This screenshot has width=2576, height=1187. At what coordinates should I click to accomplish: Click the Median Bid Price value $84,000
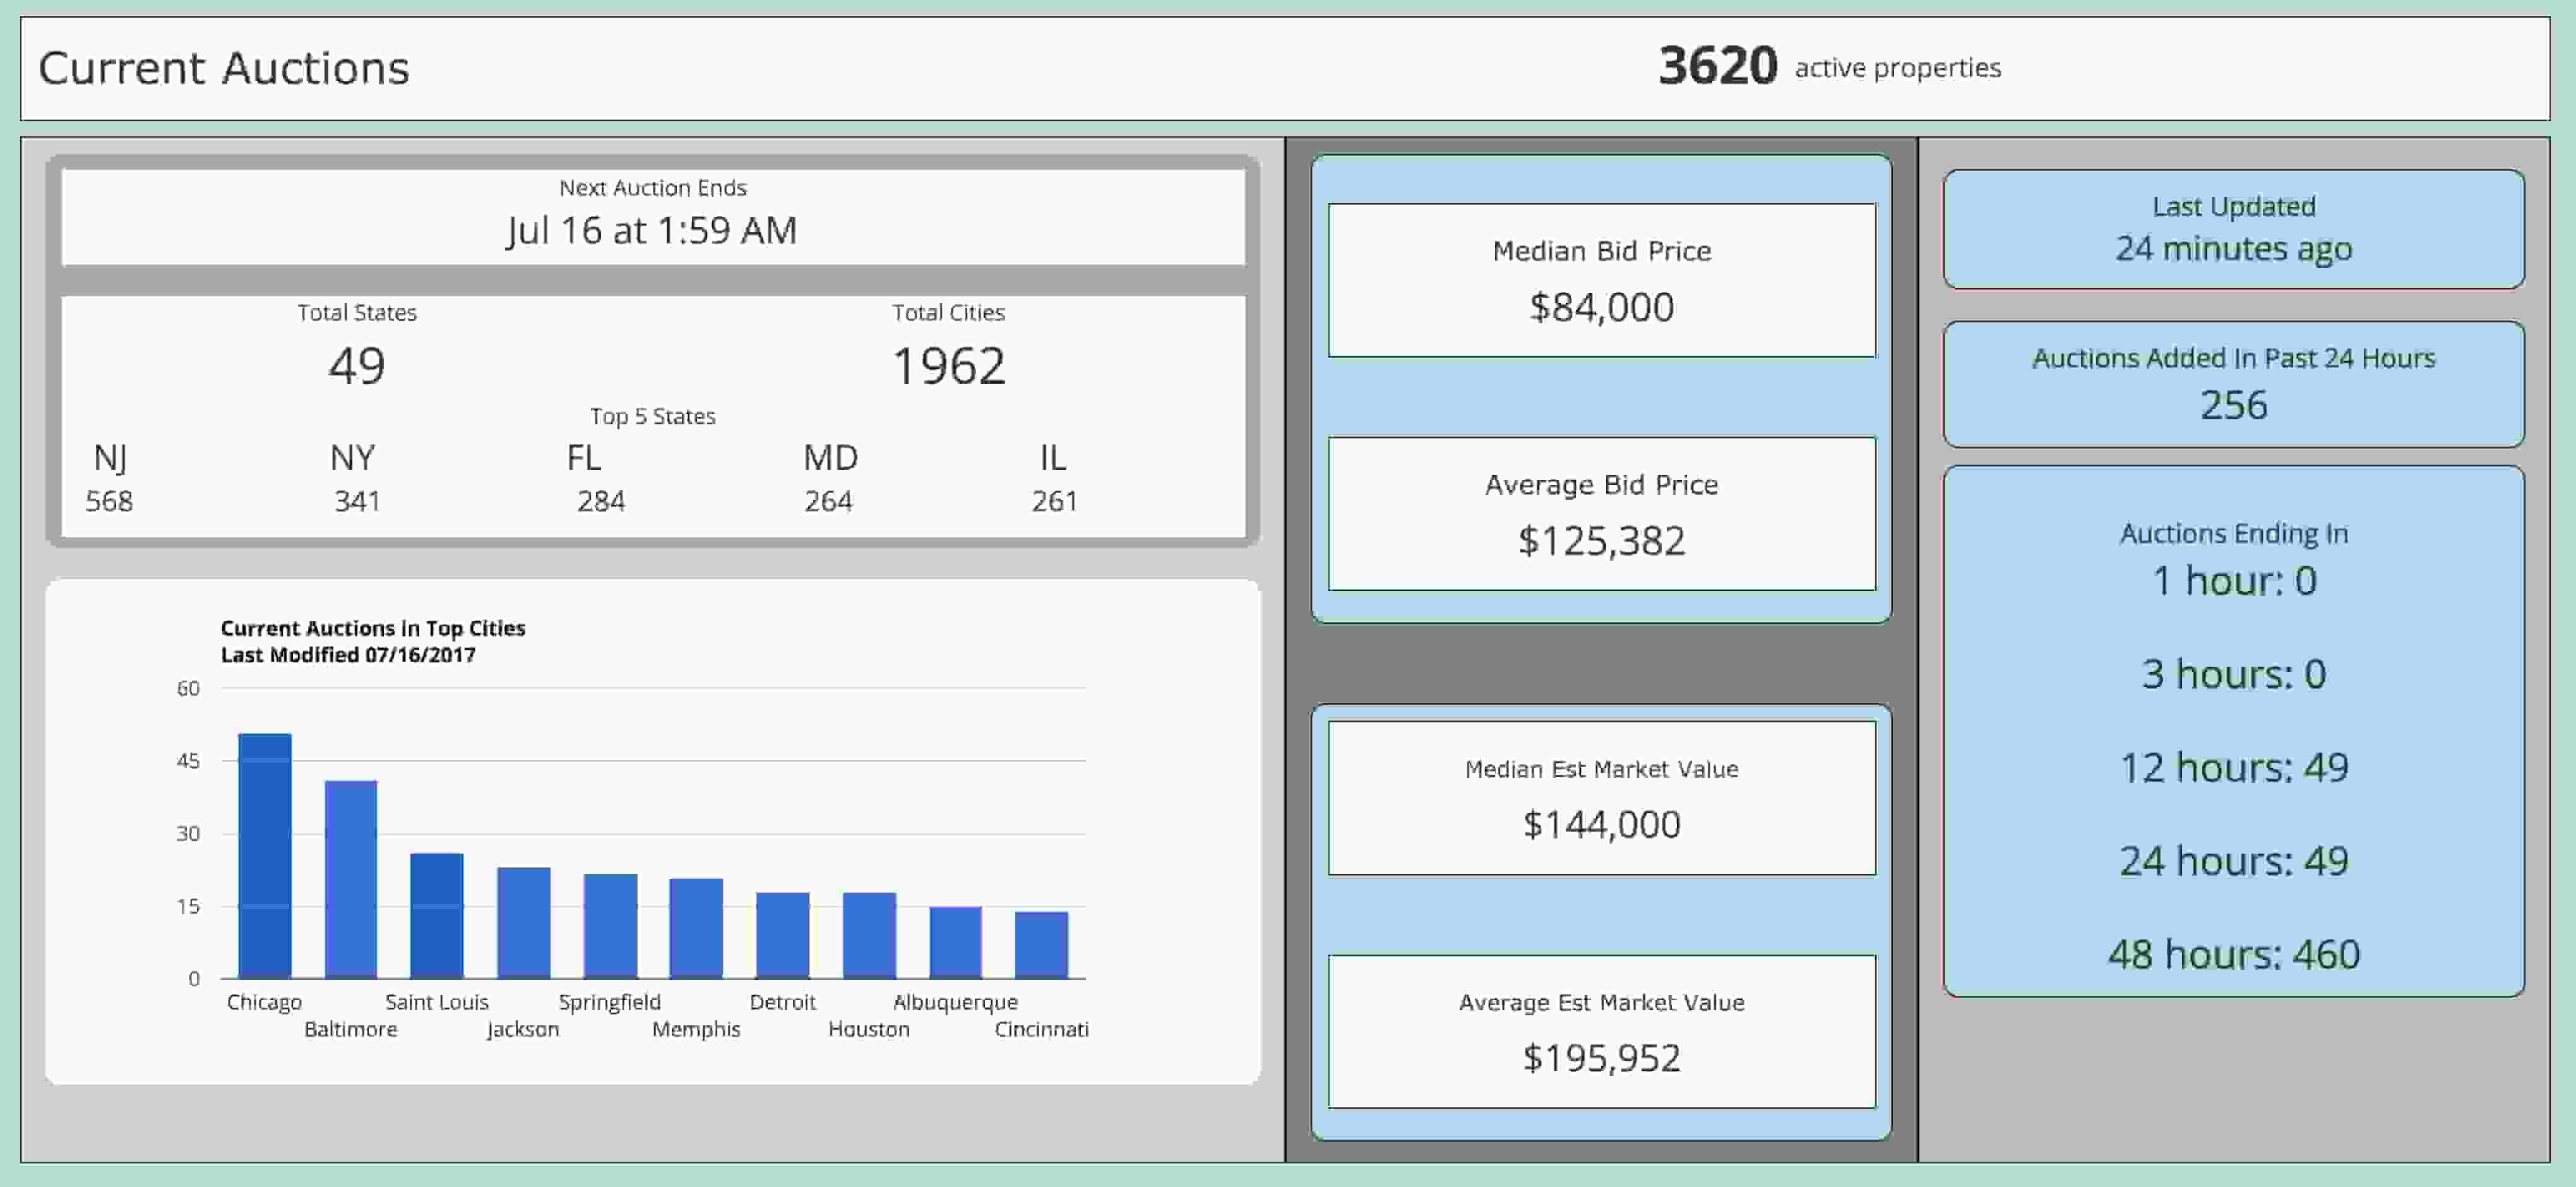[x=1602, y=307]
